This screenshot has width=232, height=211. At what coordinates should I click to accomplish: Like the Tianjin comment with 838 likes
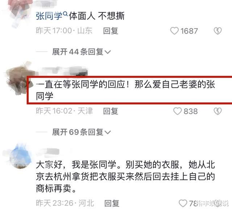point(177,111)
